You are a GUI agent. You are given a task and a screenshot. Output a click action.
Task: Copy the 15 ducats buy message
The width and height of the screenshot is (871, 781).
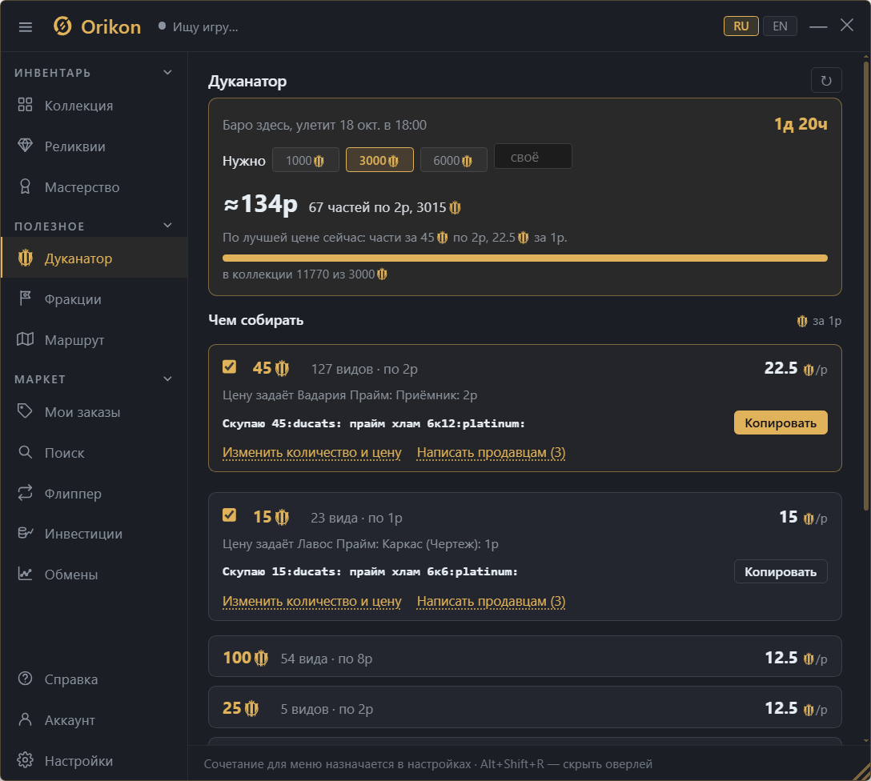click(781, 571)
